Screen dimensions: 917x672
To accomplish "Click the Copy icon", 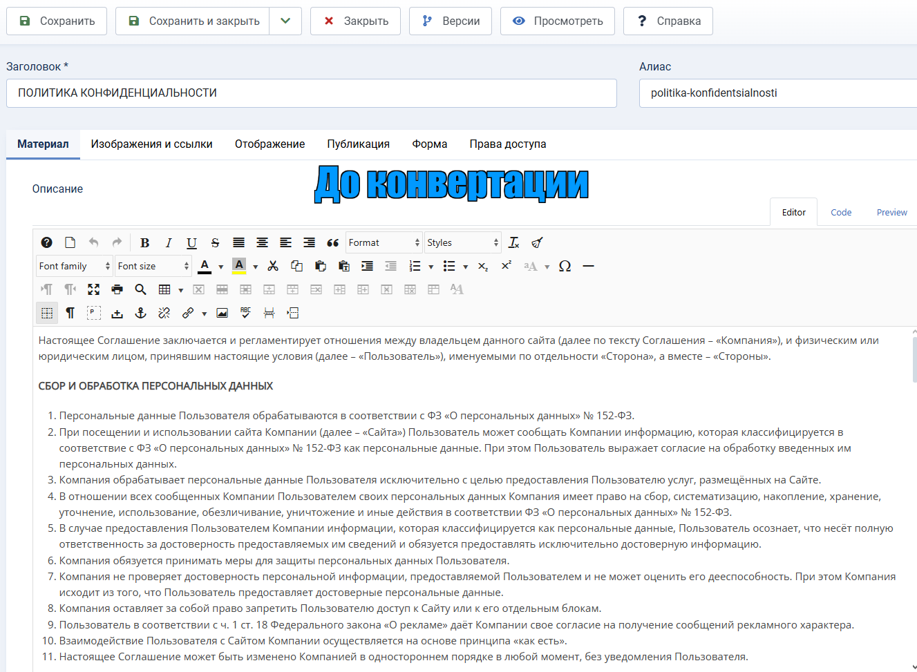I will pos(297,266).
